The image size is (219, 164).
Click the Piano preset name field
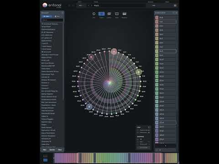120,5
